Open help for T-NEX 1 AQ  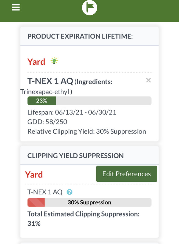point(70,192)
